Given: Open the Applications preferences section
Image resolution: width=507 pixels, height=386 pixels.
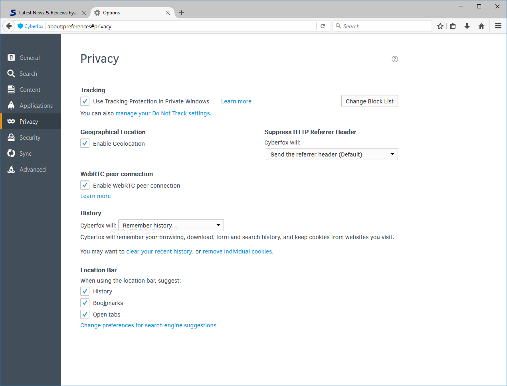Looking at the screenshot, I should pos(30,105).
